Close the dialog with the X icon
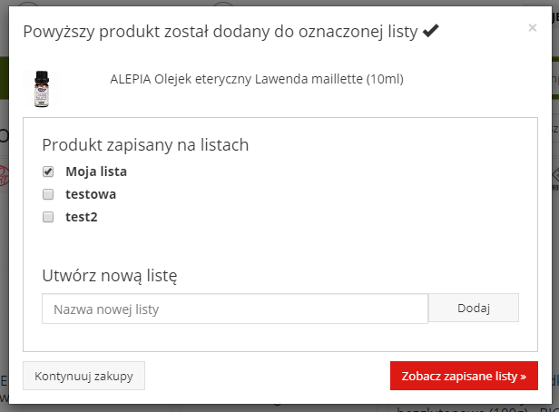 coord(533,28)
